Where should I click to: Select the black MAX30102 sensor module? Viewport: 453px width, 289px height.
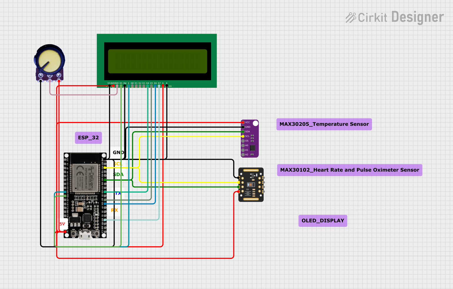click(251, 185)
